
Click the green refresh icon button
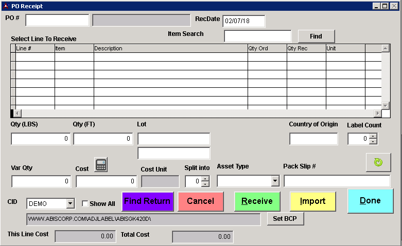click(x=378, y=162)
